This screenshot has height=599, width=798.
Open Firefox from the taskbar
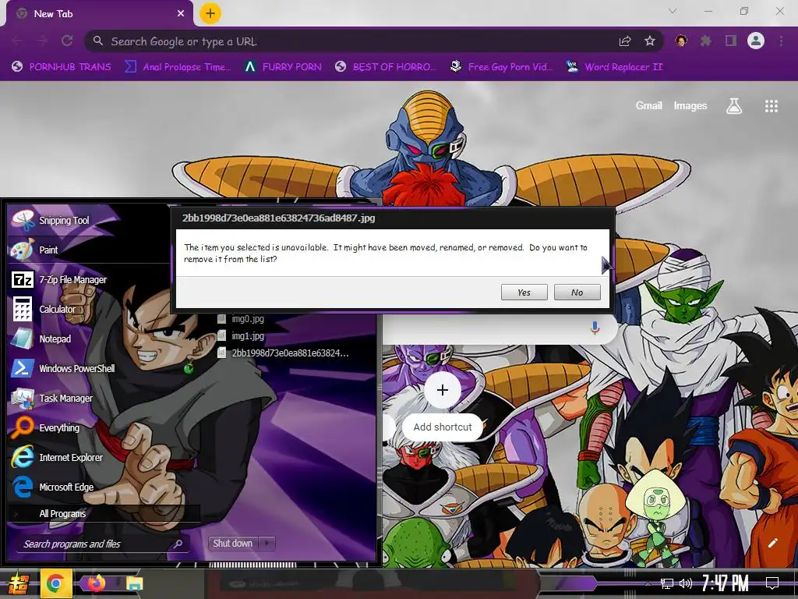pyautogui.click(x=96, y=583)
